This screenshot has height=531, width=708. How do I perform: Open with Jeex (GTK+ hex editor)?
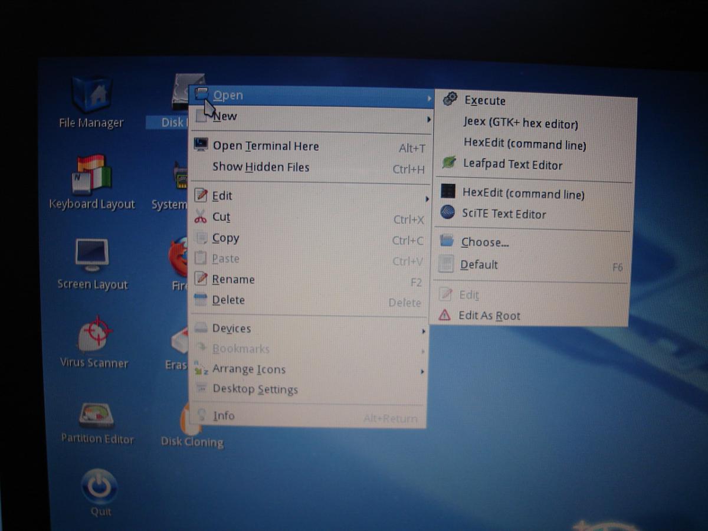pyautogui.click(x=536, y=123)
